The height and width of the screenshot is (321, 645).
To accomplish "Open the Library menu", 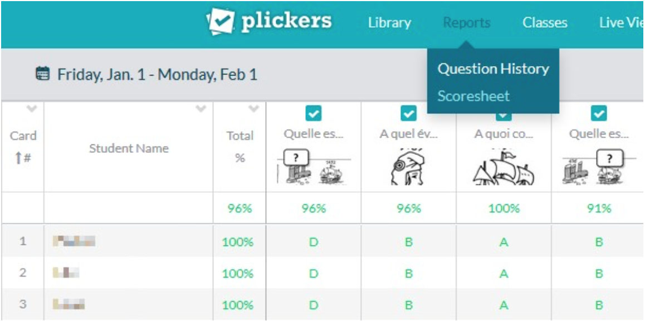I will 389,23.
